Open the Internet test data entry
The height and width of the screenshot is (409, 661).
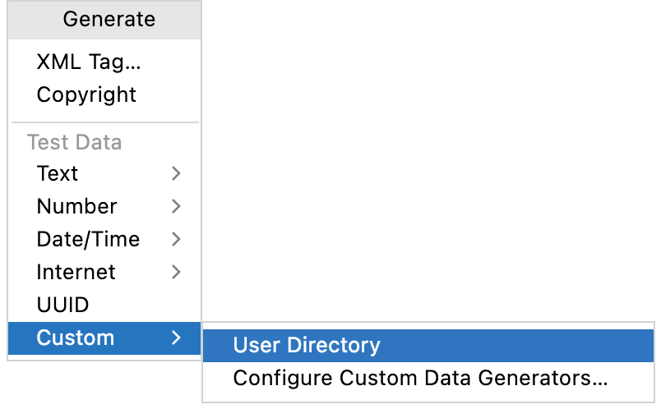coord(104,272)
